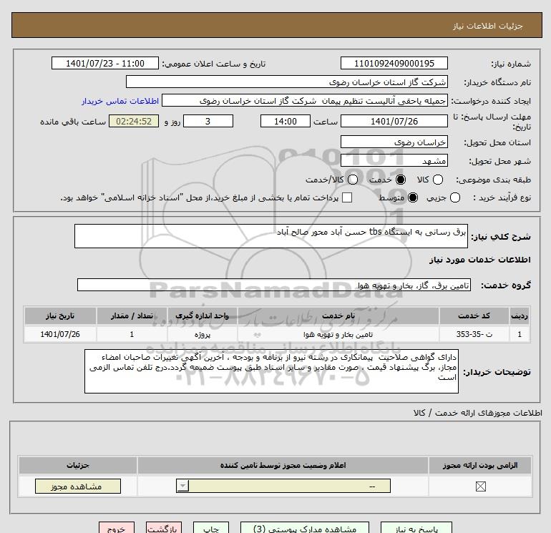Image resolution: width=551 pixels, height=533 pixels.
Task: Click service code cell ت -35-353
Action: point(474,334)
